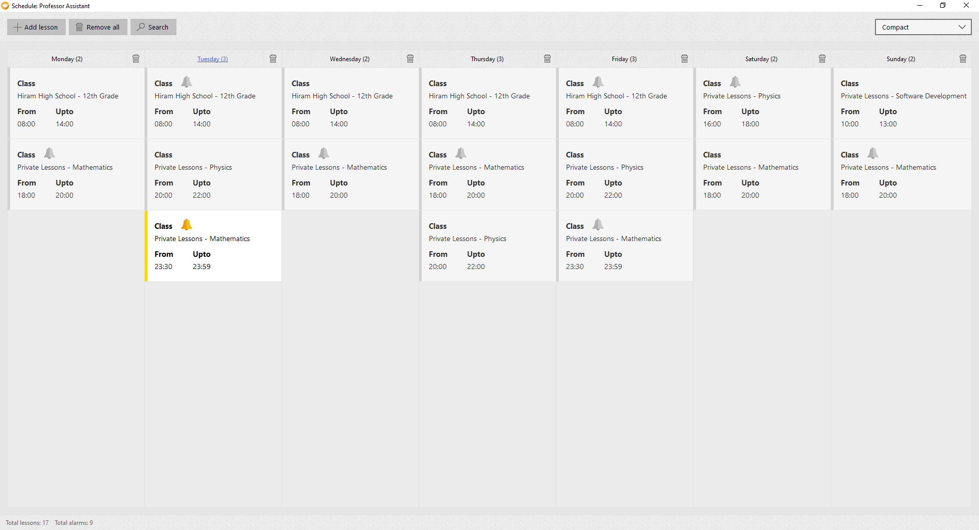
Task: Remove Thursday lessons using trash icon
Action: (547, 59)
